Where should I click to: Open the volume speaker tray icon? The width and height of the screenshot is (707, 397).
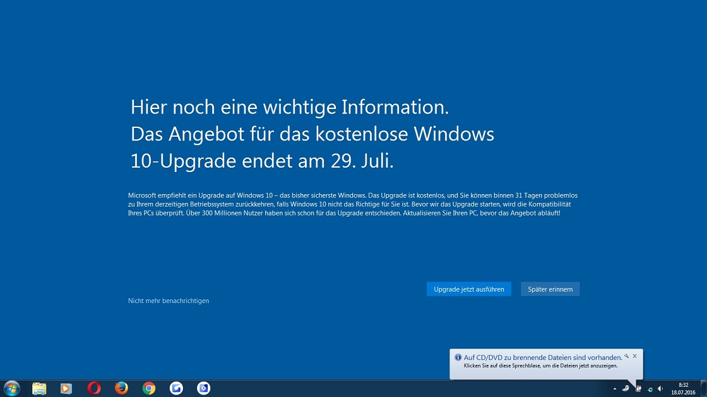[x=660, y=389]
